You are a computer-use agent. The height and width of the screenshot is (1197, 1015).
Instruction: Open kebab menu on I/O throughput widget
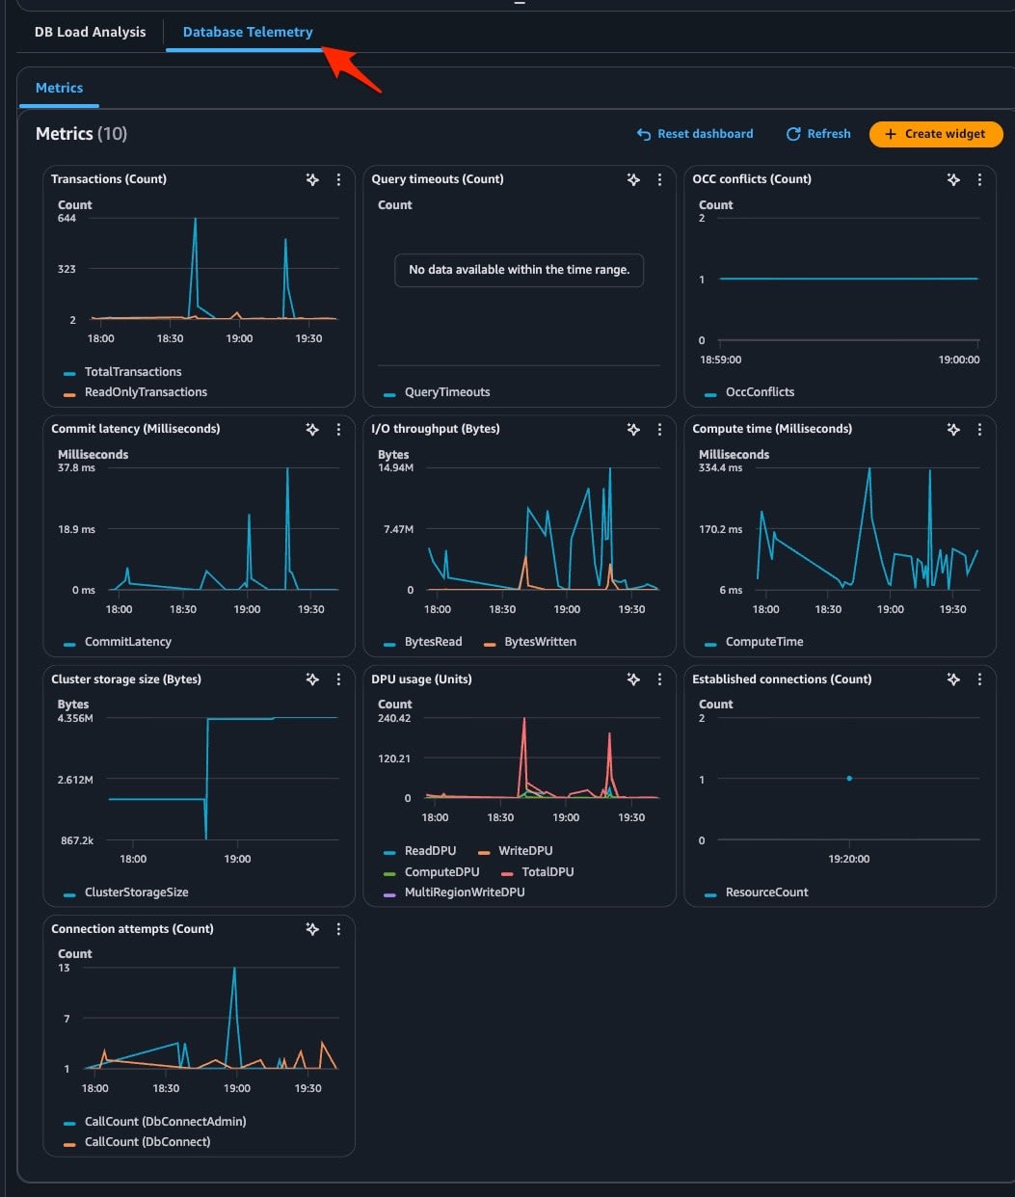click(659, 429)
